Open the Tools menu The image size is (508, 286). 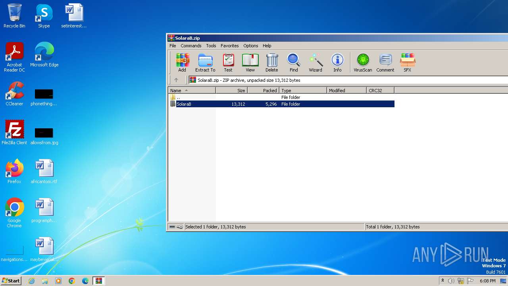[x=211, y=46]
